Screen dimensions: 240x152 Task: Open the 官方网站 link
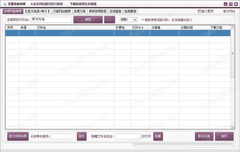click(229, 11)
